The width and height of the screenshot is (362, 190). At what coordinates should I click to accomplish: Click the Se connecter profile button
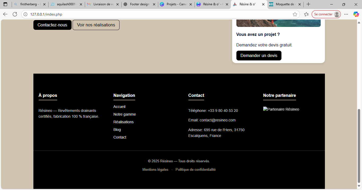(326, 14)
